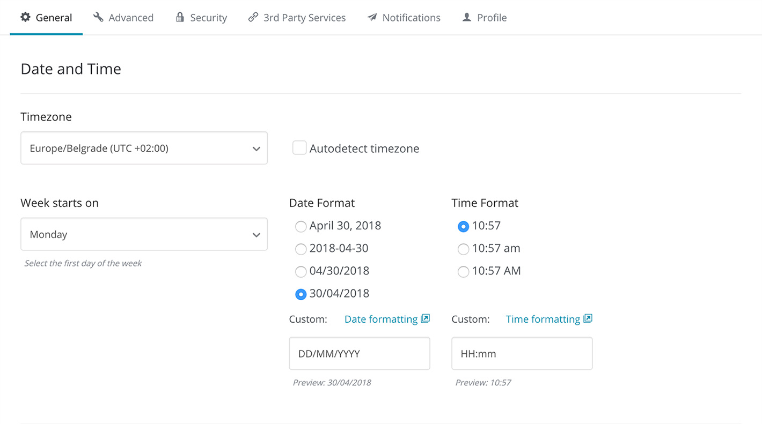Click external link icon beside Time formatting

(x=588, y=318)
